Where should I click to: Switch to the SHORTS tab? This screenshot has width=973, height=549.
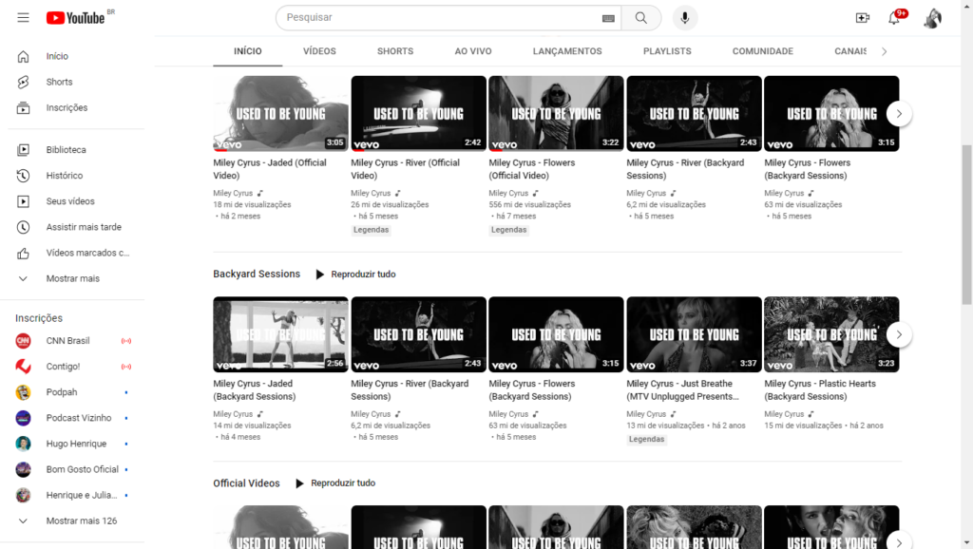tap(395, 51)
